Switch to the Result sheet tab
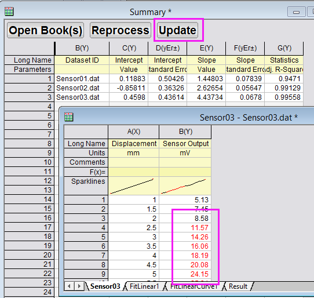 click(238, 286)
